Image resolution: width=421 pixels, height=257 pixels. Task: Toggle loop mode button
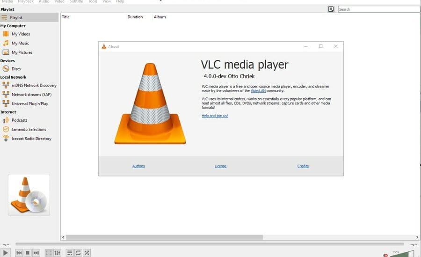point(78,253)
